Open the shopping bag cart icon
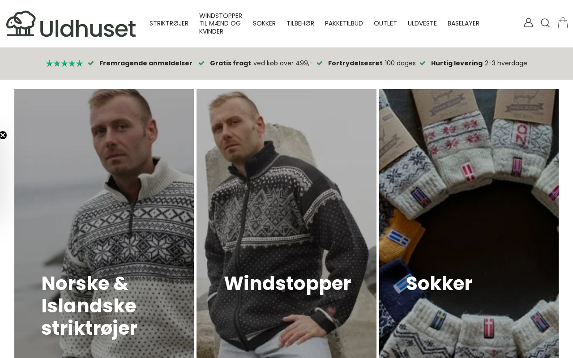Screen dimensions: 573x358 [563, 23]
